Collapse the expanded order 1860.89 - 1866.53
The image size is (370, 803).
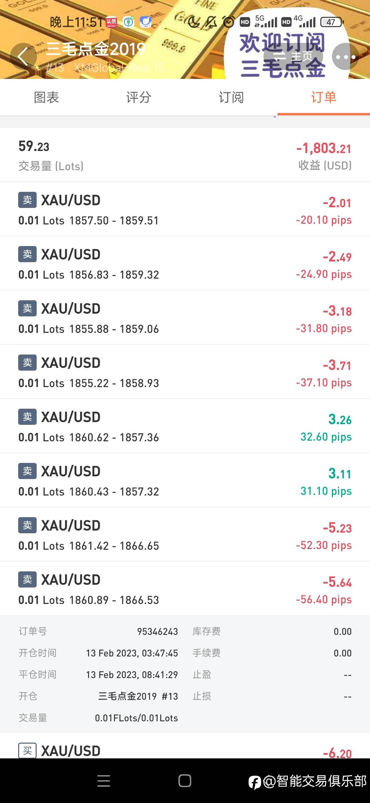[185, 589]
